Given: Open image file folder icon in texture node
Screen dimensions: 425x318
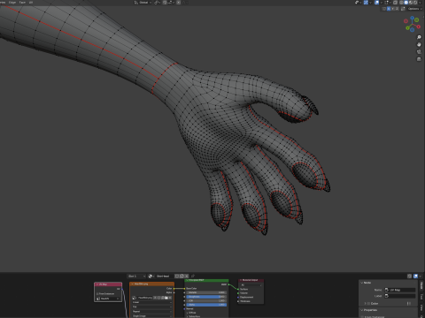Looking at the screenshot, I should [166, 298].
